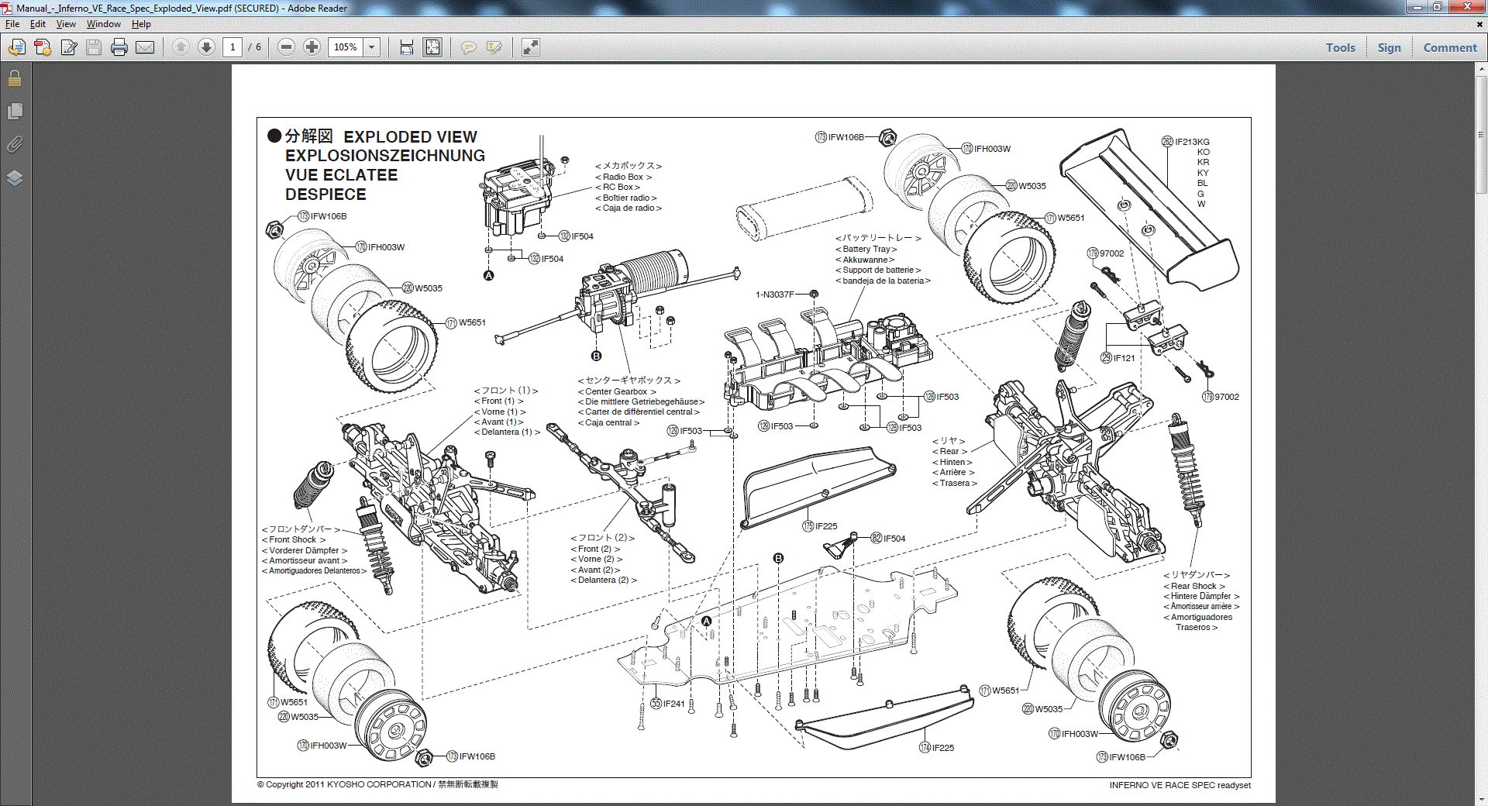Click the 'DESPIECE' heading text

(x=325, y=195)
